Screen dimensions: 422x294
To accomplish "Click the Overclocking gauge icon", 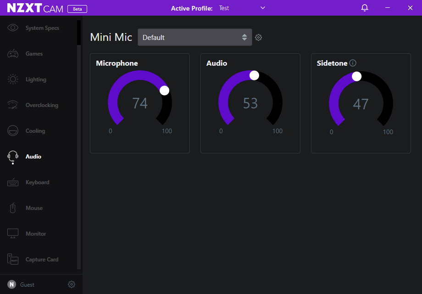I will 13,105.
